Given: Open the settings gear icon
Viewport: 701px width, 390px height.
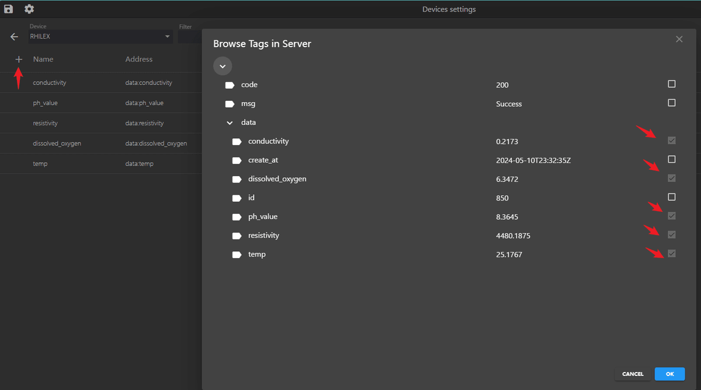Looking at the screenshot, I should [29, 9].
